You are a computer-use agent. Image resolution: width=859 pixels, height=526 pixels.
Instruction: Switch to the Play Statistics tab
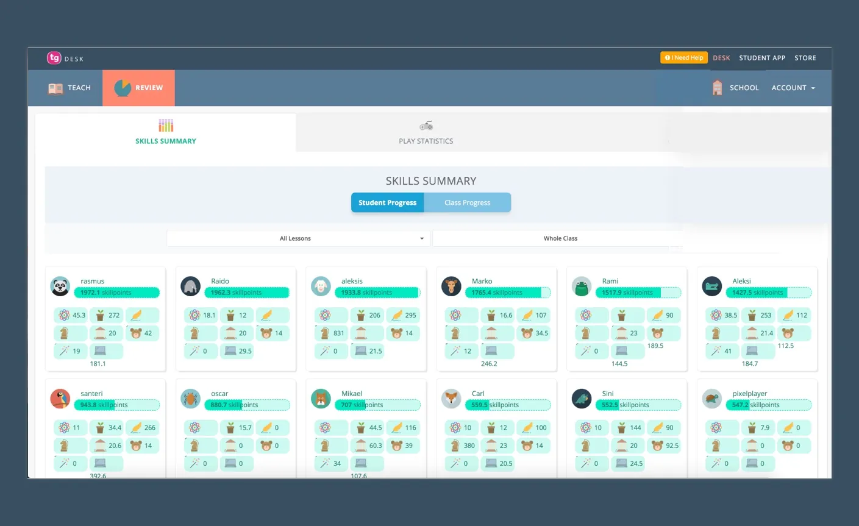(426, 132)
